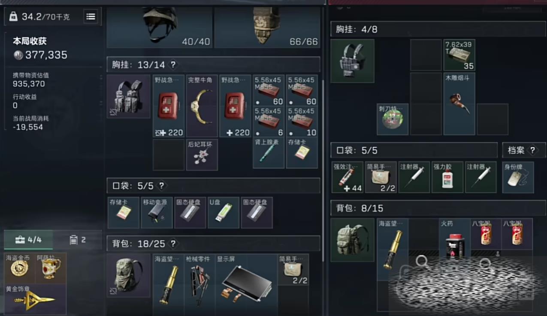547x316 pixels.
Task: Select the 黄金饰章 gold emblem item
Action: (35, 299)
